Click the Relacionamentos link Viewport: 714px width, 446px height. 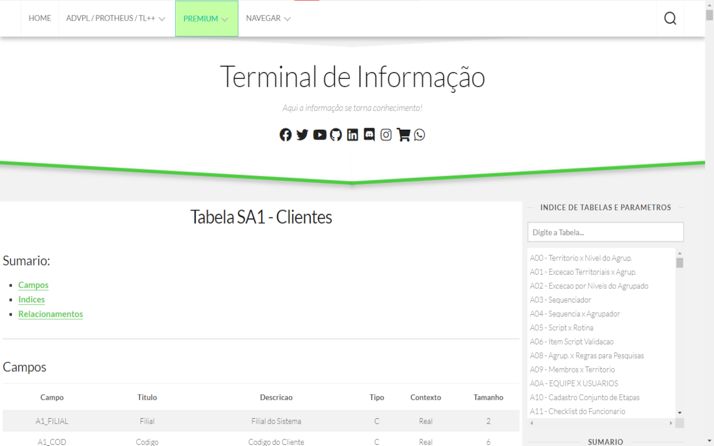click(50, 314)
